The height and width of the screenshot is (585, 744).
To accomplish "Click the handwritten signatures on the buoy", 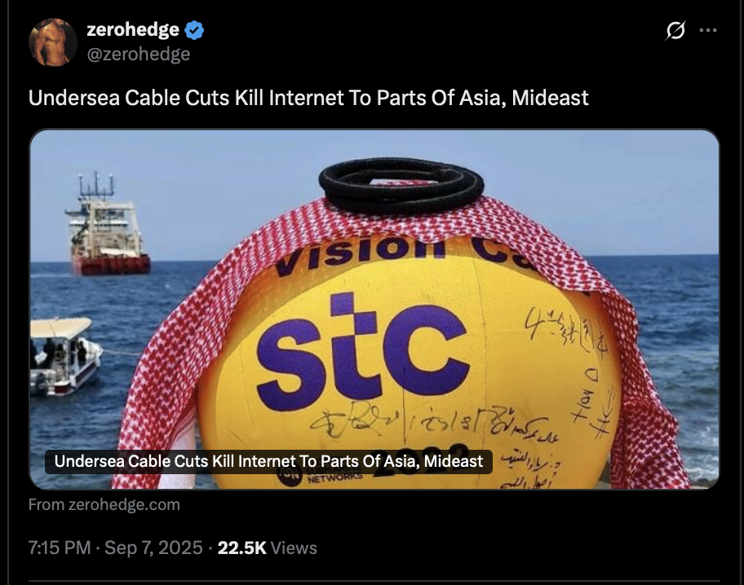I will 432,422.
